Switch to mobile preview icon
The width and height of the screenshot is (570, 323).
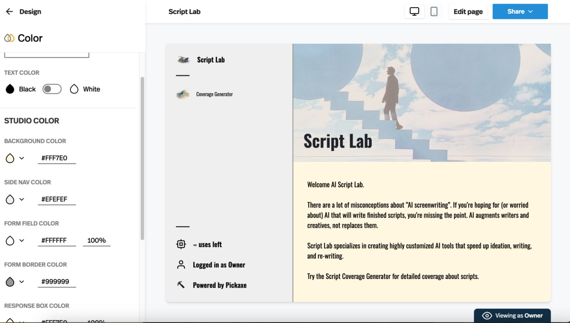click(x=434, y=12)
